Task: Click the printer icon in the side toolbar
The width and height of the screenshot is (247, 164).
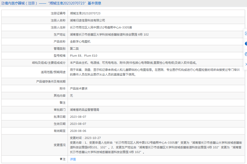Action: [x=246, y=54]
